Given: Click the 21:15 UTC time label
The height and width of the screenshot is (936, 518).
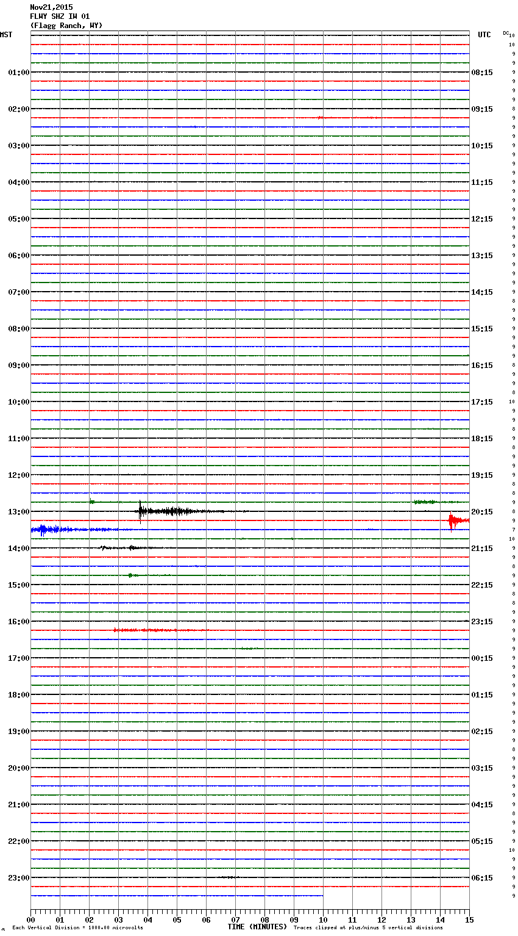Looking at the screenshot, I should 482,549.
